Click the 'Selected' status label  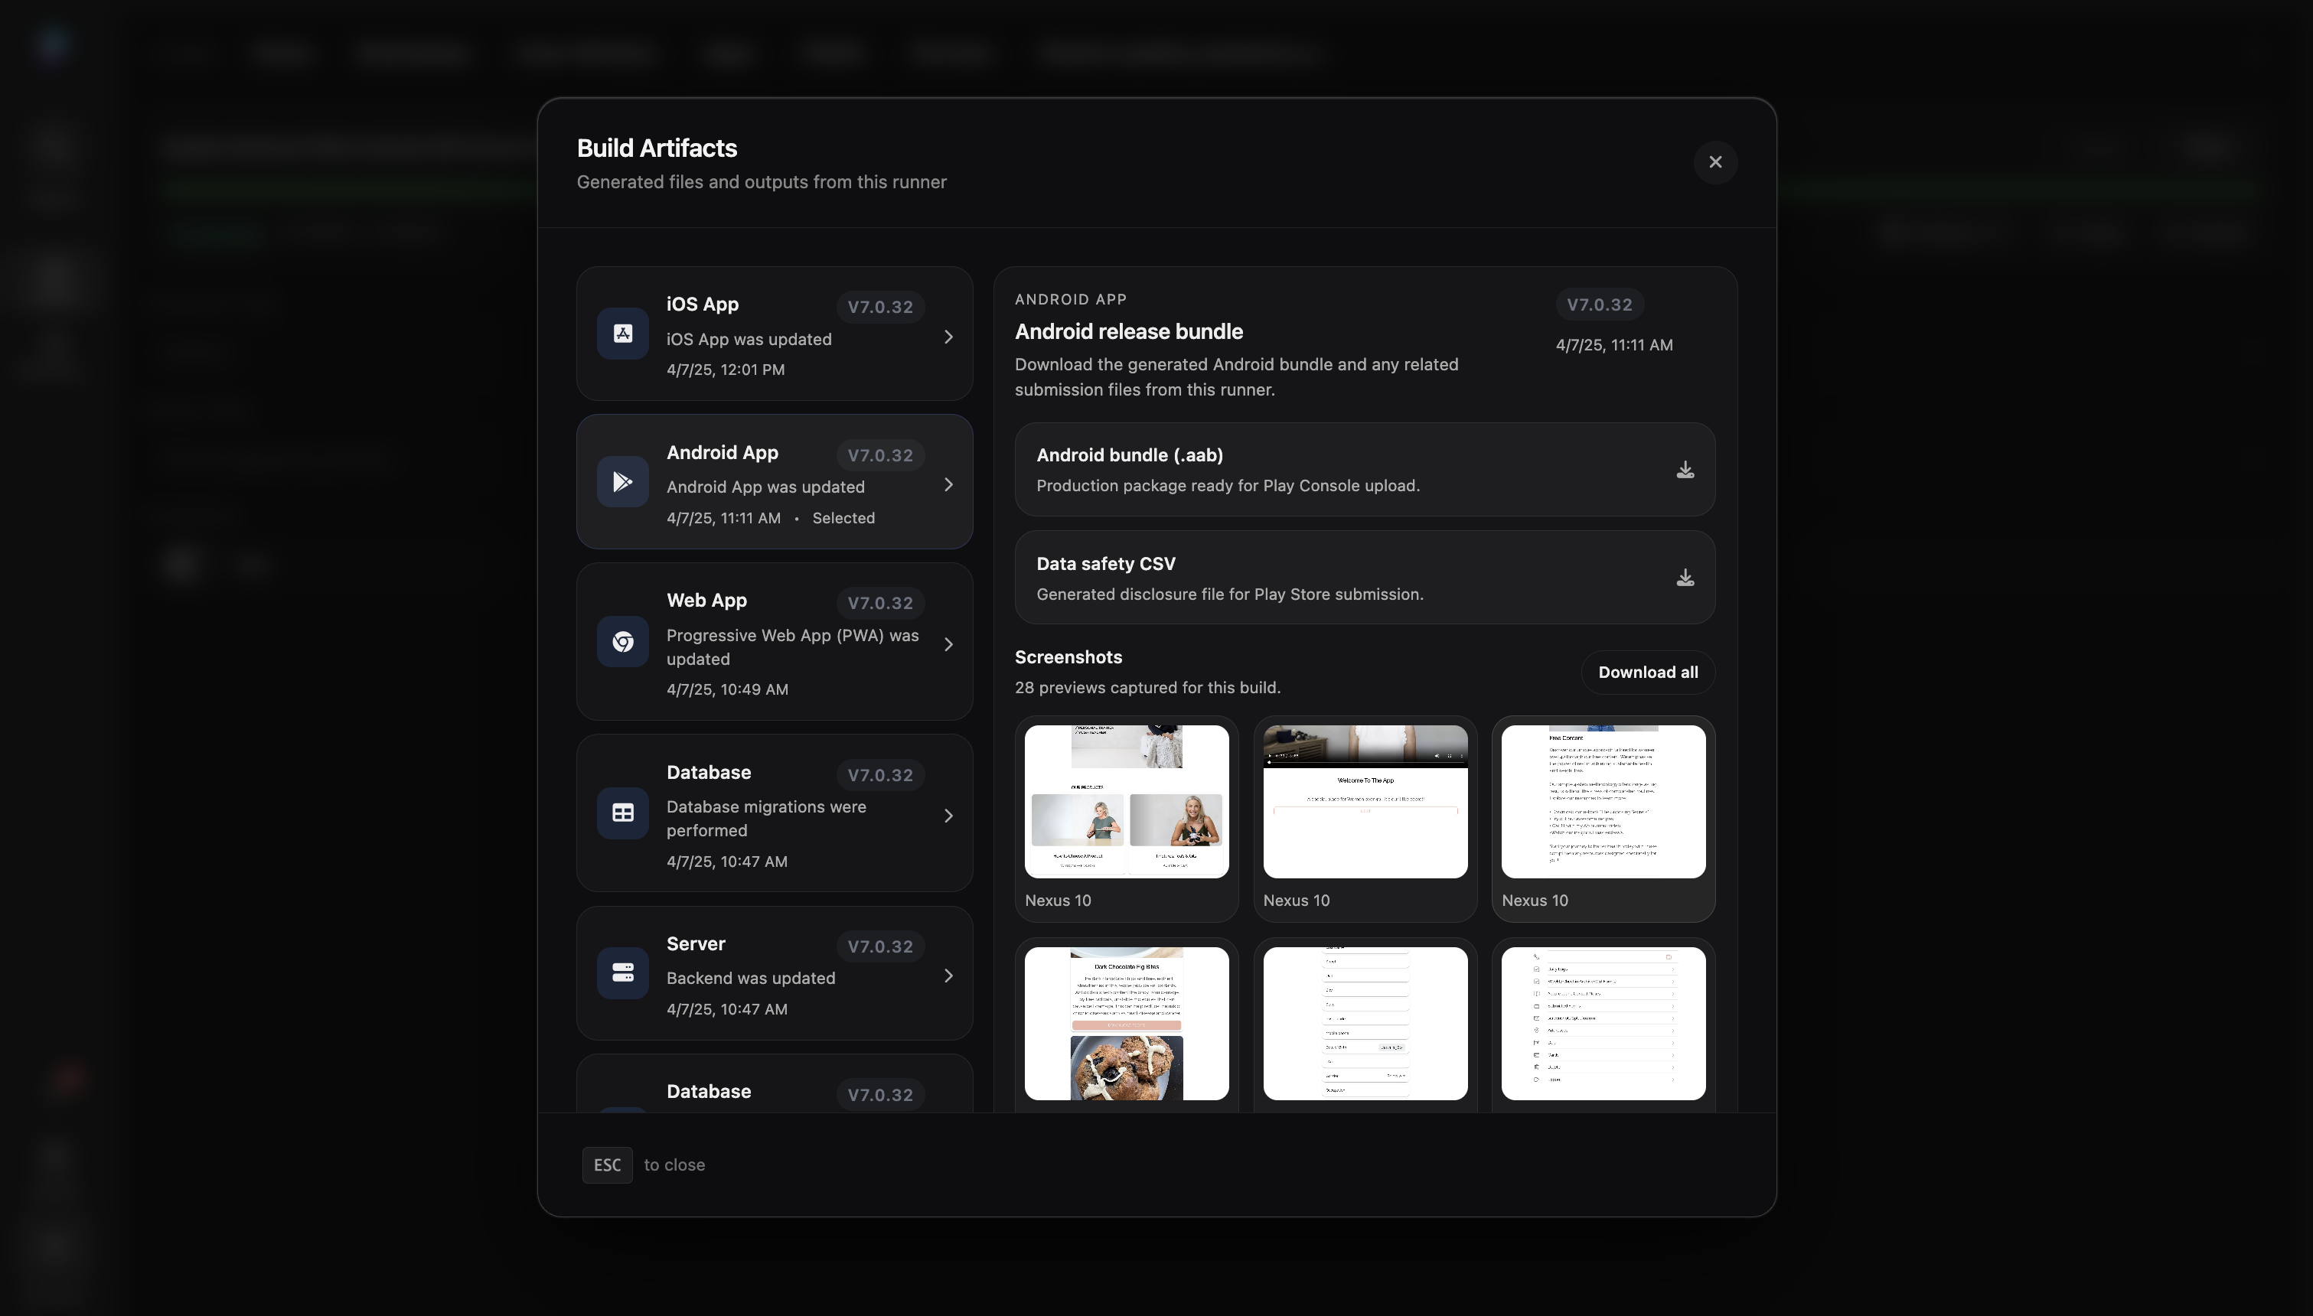(843, 519)
